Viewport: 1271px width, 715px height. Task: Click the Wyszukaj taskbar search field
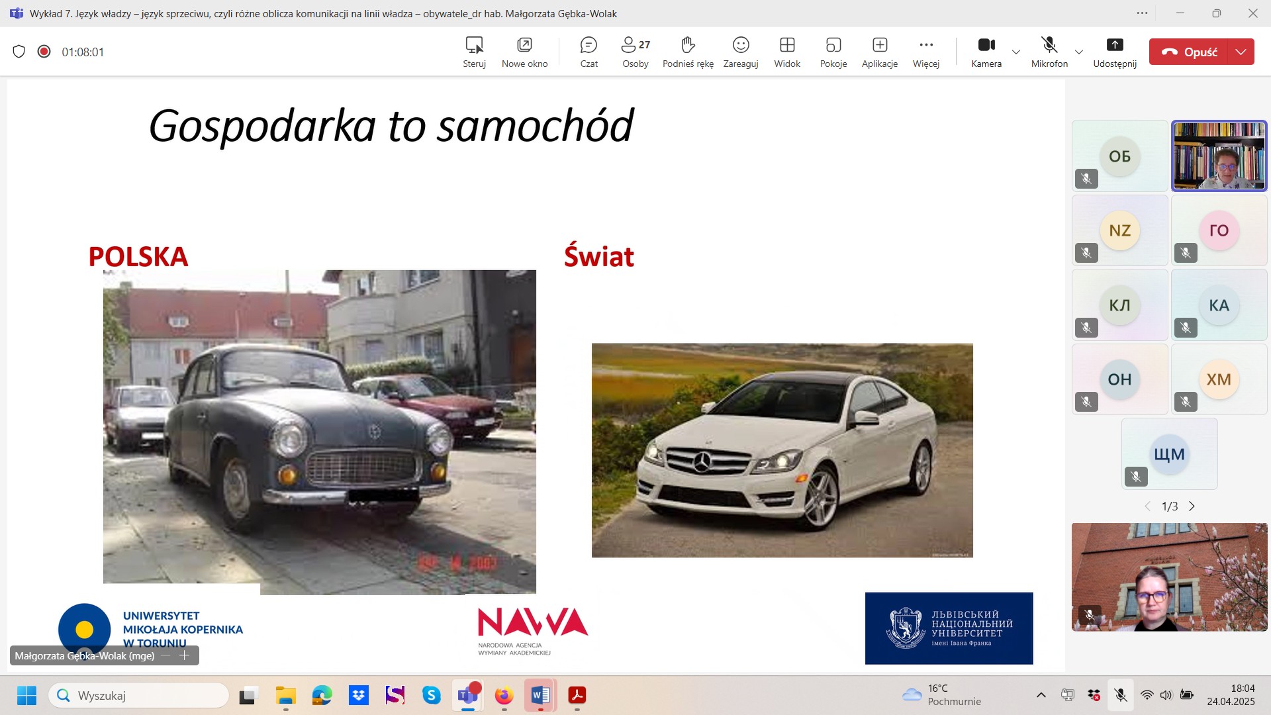tap(139, 695)
